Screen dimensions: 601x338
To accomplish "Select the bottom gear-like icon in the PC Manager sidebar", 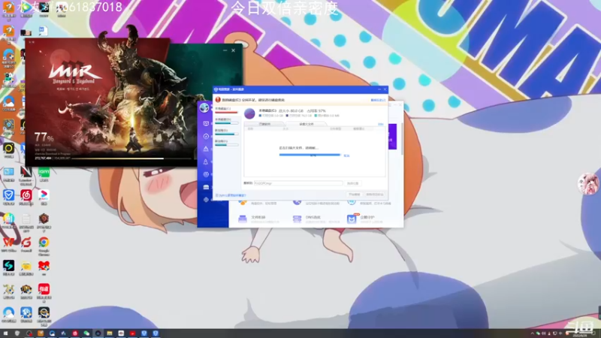I will [206, 200].
